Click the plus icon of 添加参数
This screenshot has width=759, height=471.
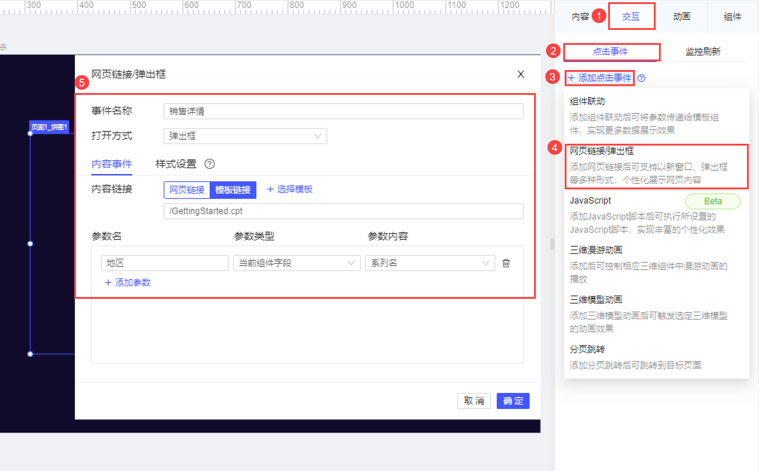point(108,283)
